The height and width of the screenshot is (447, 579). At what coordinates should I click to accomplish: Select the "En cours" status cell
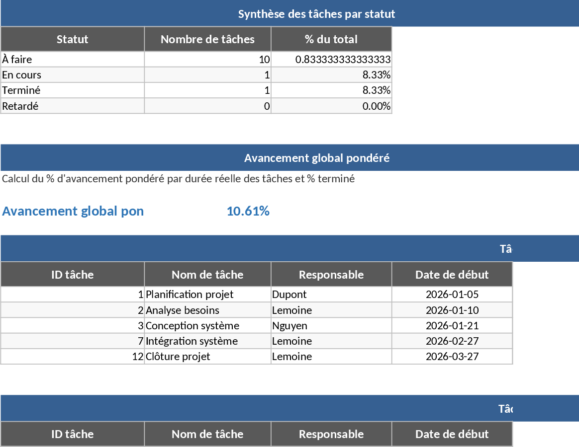(x=73, y=75)
